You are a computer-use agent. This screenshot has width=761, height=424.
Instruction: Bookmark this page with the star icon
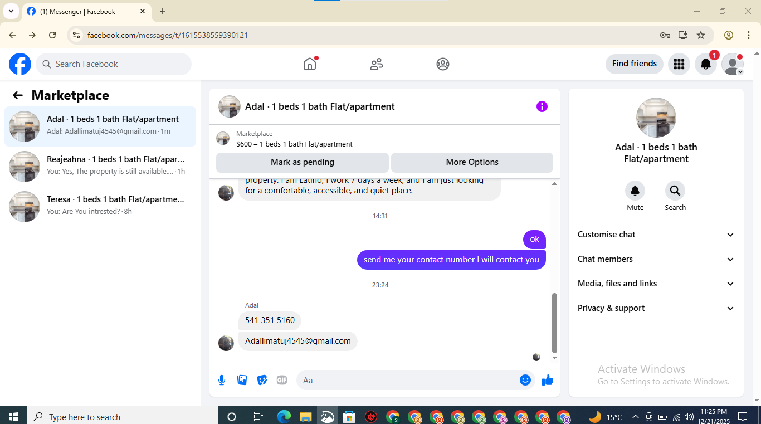(701, 35)
